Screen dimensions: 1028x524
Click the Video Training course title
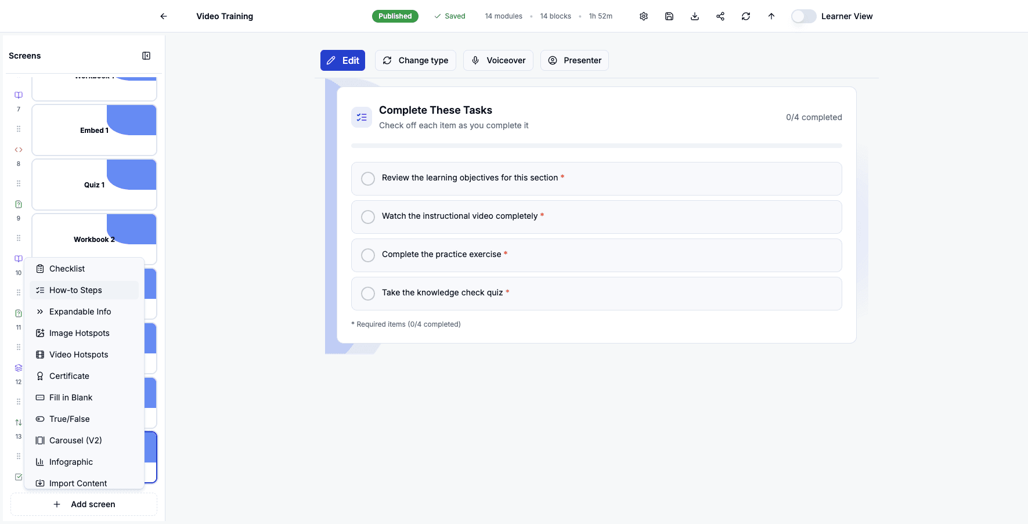[225, 16]
